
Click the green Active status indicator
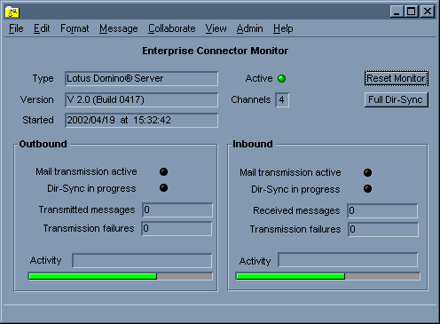281,79
